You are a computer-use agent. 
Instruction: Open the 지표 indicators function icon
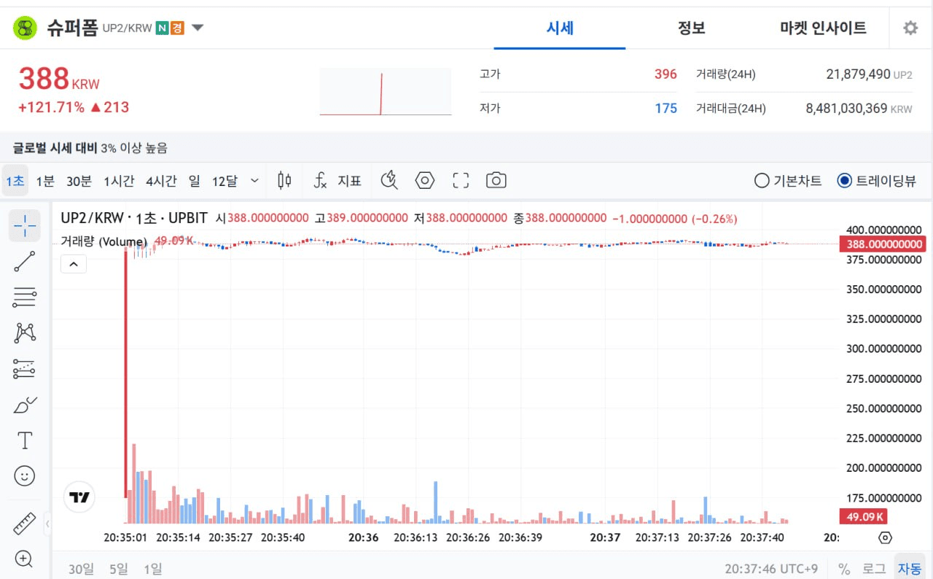coord(320,180)
